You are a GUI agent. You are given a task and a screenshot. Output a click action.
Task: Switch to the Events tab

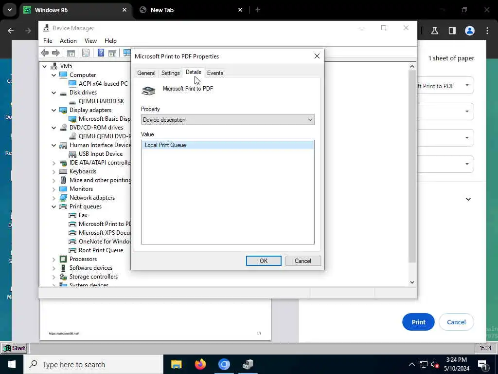[x=215, y=73]
